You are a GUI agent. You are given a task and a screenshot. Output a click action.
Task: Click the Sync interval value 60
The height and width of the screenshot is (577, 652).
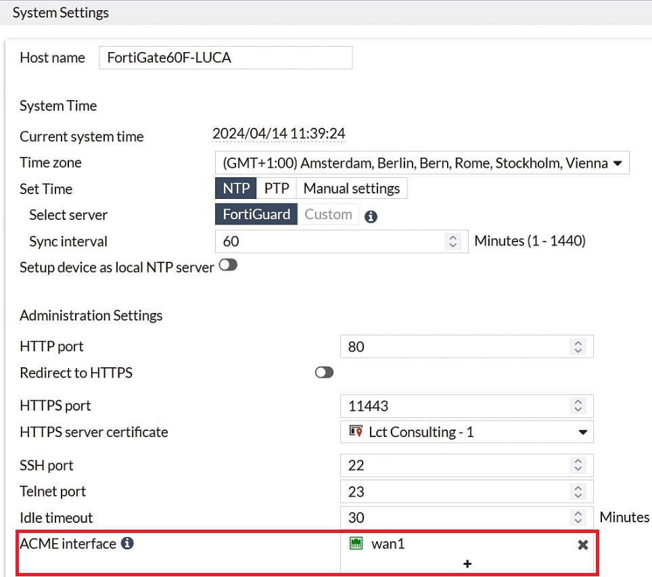point(231,241)
